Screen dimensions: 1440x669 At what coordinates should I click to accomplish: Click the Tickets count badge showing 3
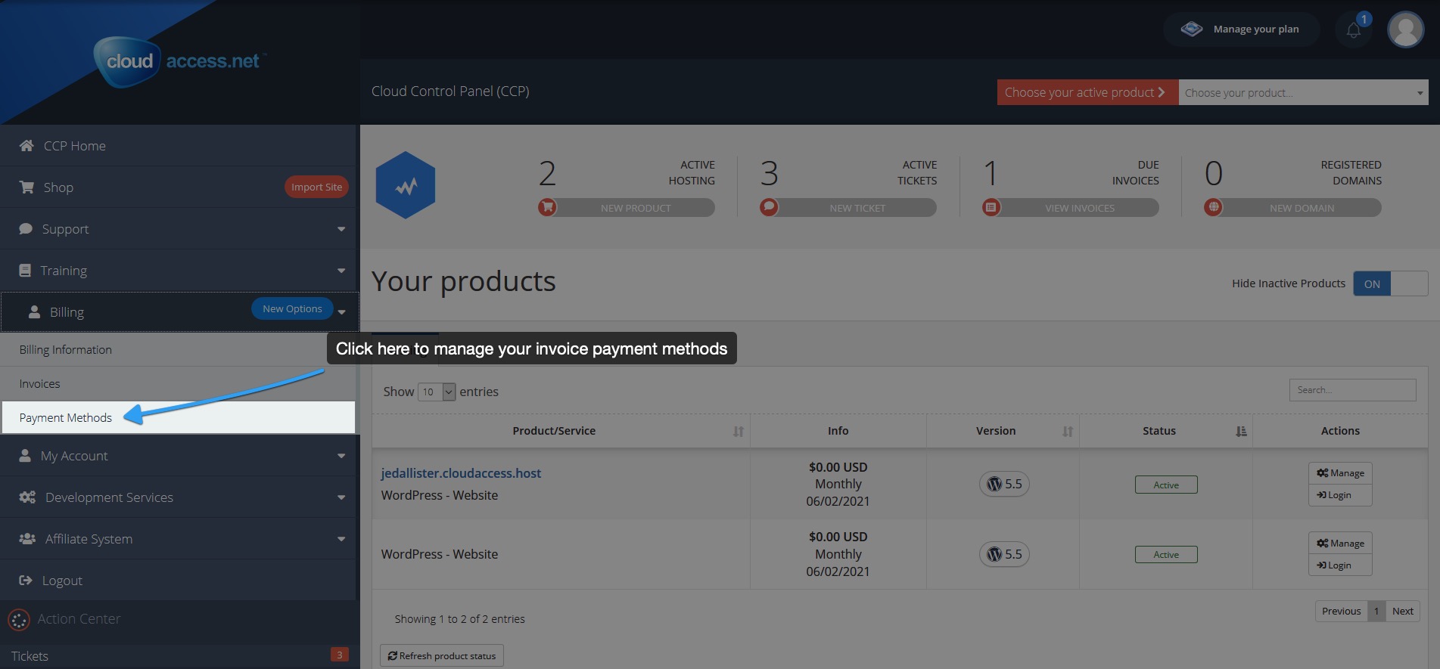click(340, 655)
